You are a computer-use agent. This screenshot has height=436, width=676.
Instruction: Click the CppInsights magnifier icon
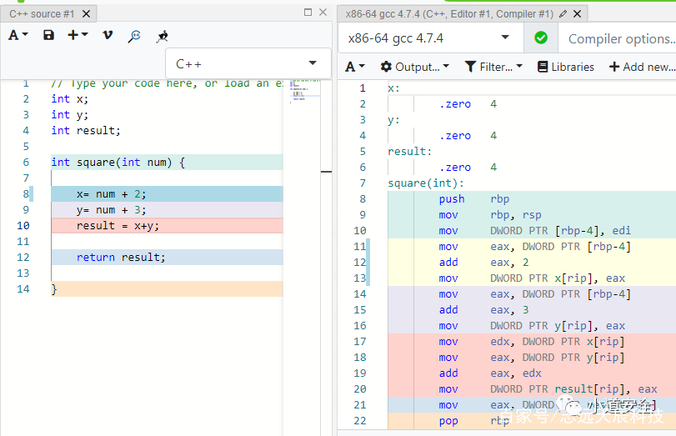(x=134, y=36)
